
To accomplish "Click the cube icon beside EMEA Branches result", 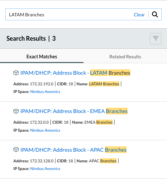I will (x=16, y=111).
